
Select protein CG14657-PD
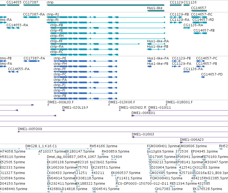point(212,75)
